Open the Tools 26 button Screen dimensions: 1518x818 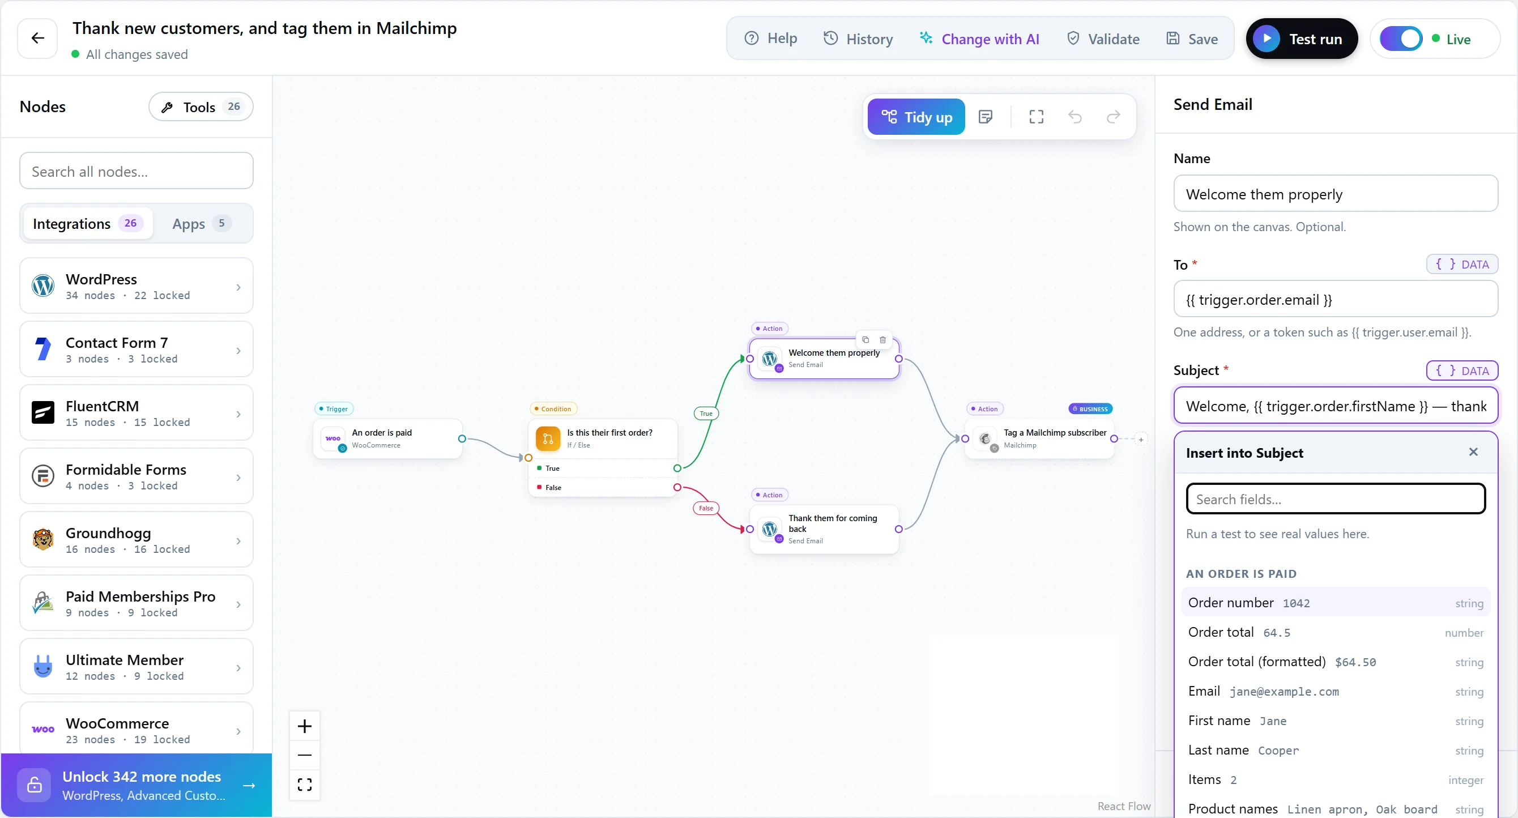201,106
